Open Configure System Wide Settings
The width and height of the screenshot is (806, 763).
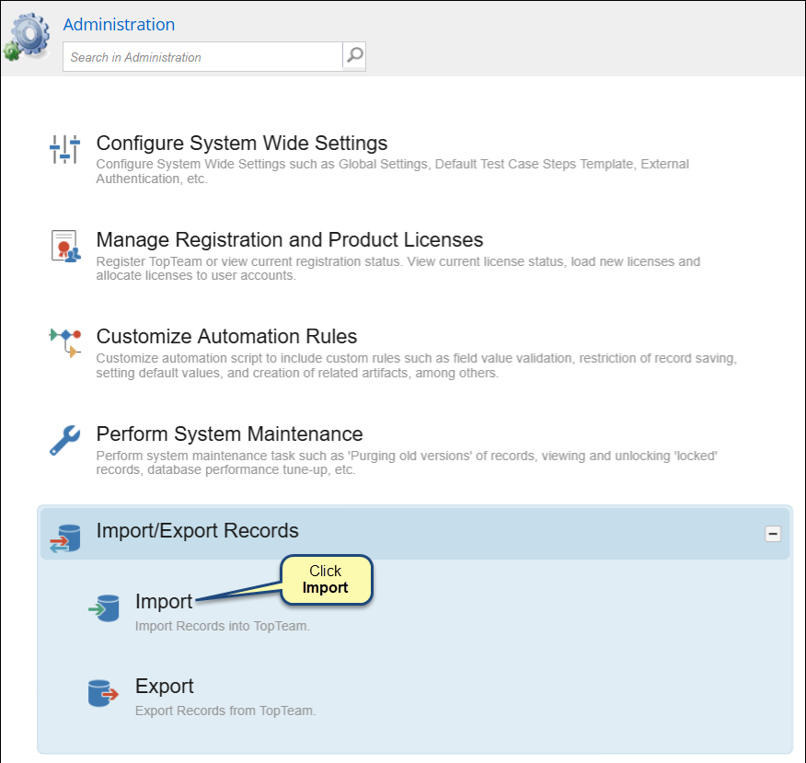click(x=242, y=143)
